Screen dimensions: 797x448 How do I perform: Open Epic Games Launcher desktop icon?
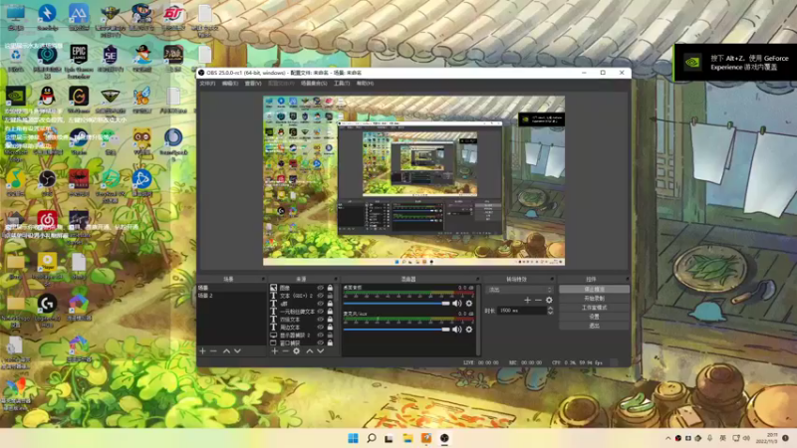tap(79, 59)
